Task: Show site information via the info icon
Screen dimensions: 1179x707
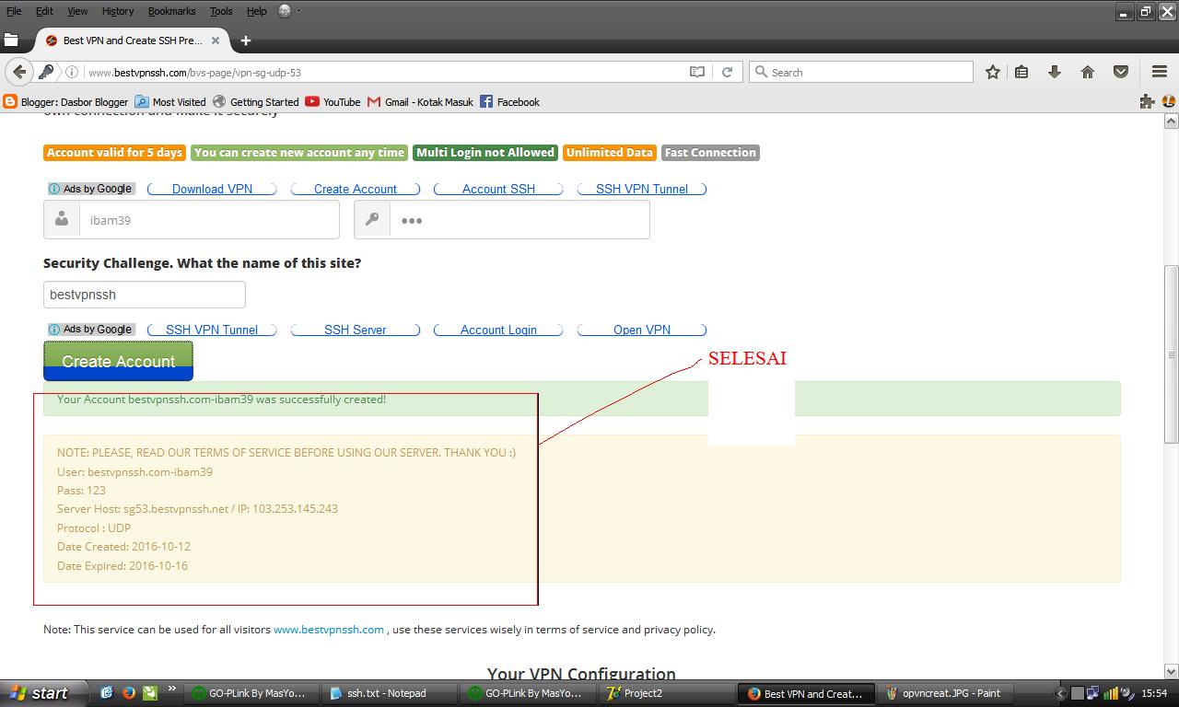Action: (x=72, y=72)
